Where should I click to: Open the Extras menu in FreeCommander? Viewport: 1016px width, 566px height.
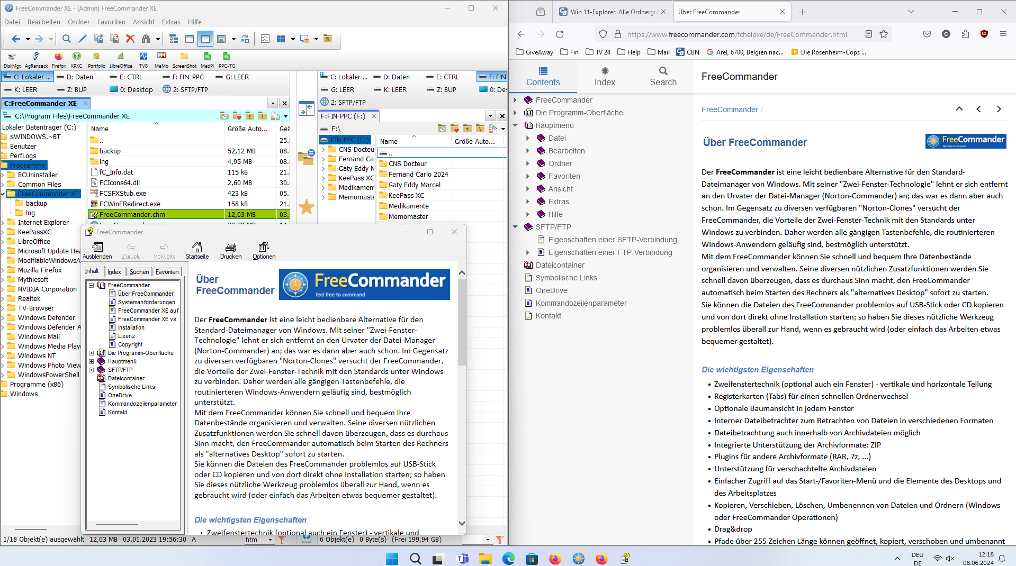click(171, 22)
